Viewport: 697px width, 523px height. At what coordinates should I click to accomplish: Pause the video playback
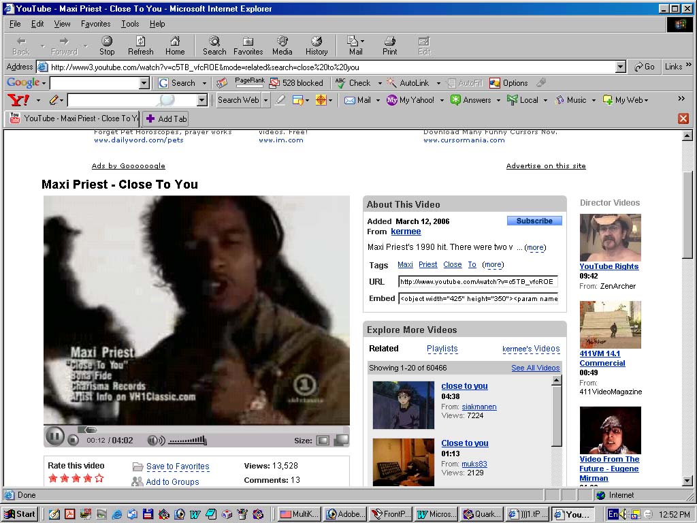(54, 437)
